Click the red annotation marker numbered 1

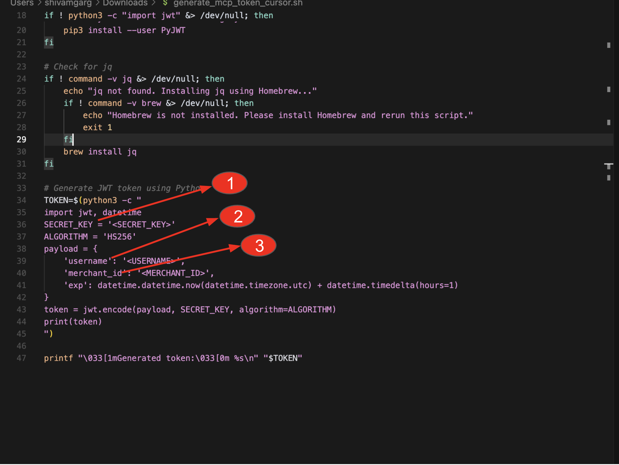pos(230,183)
